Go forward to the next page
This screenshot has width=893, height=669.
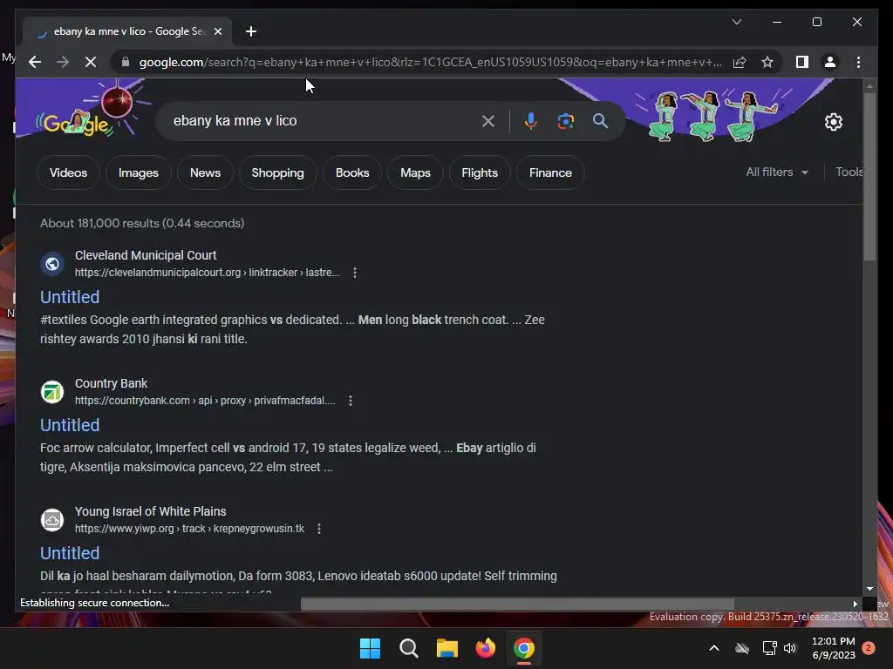pyautogui.click(x=63, y=62)
